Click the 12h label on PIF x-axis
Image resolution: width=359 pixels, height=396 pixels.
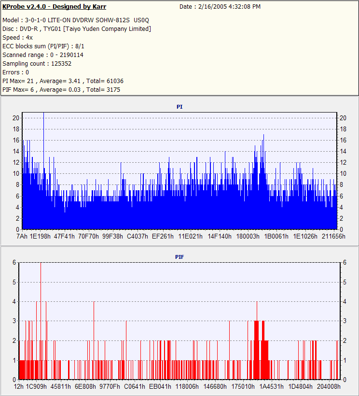coord(18,387)
